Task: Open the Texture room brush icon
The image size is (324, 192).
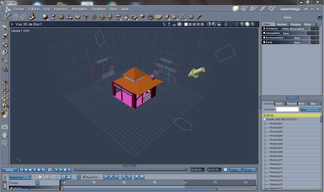Action: pos(263,9)
